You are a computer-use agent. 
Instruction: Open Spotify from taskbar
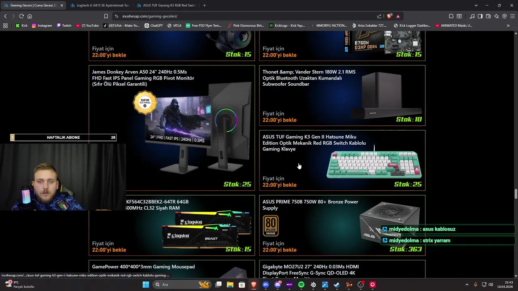pyautogui.click(x=301, y=285)
